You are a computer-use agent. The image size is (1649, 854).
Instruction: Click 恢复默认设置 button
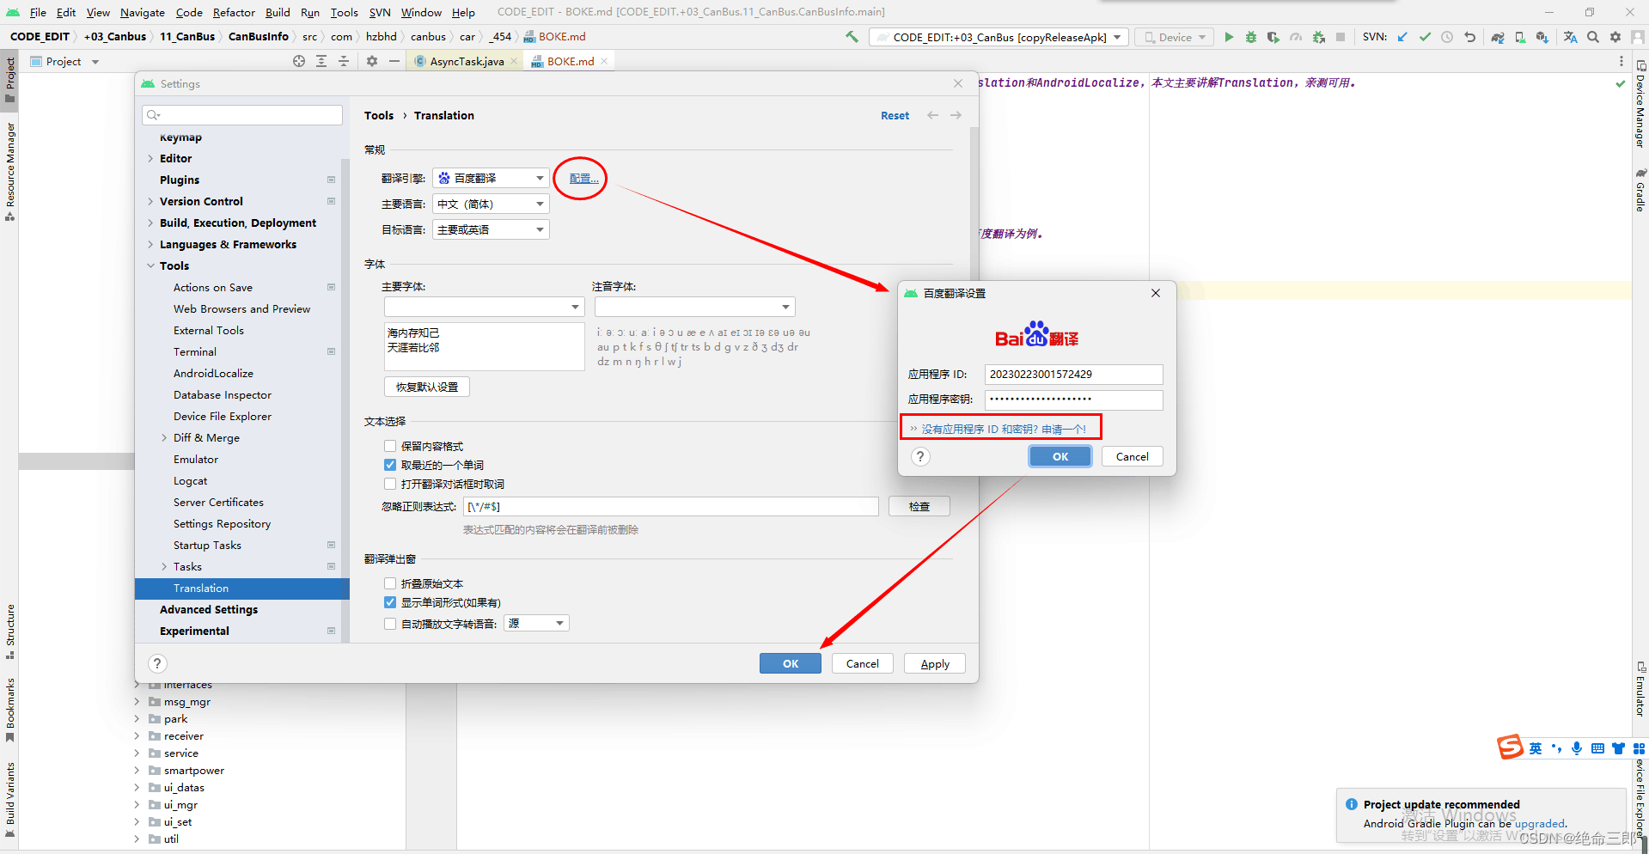(427, 387)
